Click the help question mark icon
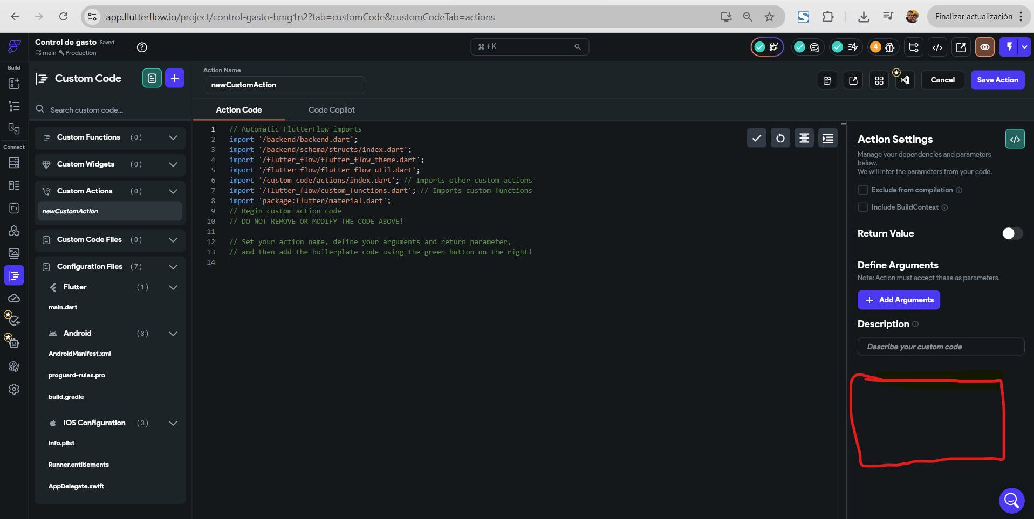This screenshot has height=519, width=1034. point(142,47)
